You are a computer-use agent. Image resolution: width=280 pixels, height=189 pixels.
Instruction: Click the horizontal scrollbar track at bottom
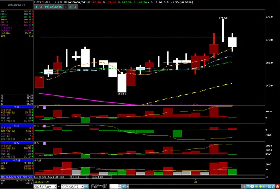(186, 187)
